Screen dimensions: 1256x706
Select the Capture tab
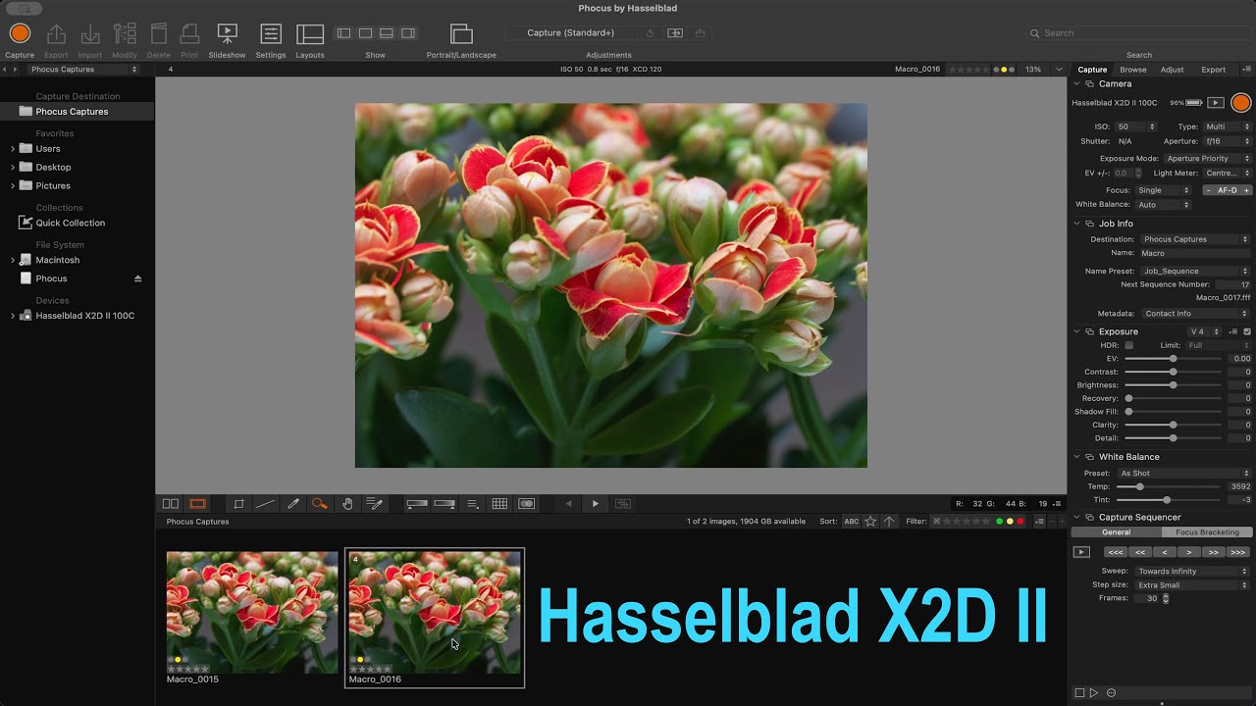[1092, 70]
